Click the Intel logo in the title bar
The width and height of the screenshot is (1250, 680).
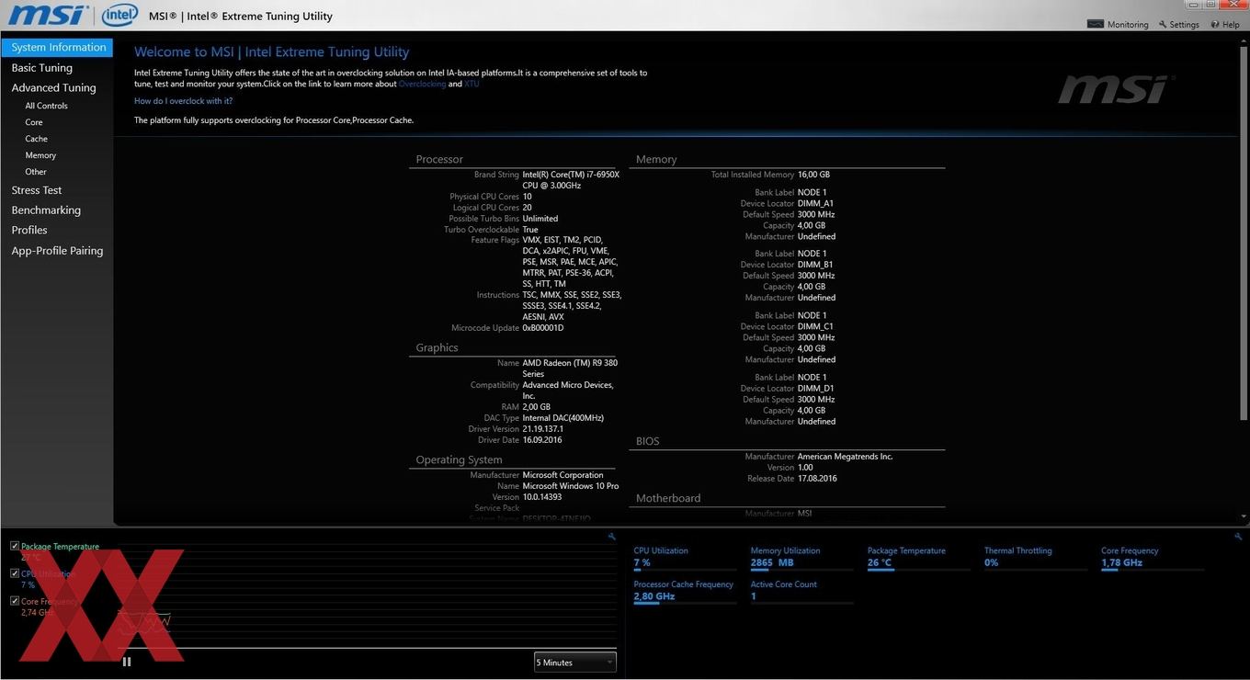pyautogui.click(x=119, y=15)
